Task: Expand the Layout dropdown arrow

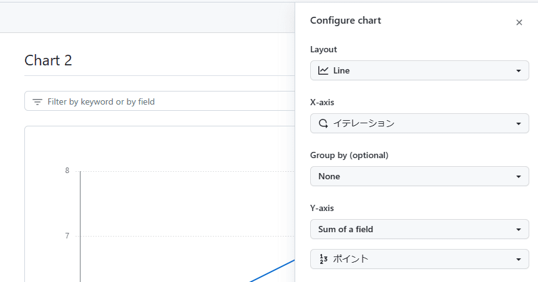Action: 518,71
